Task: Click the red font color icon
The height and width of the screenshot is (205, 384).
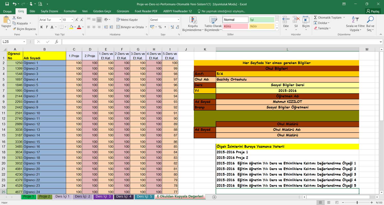Action: coord(79,27)
